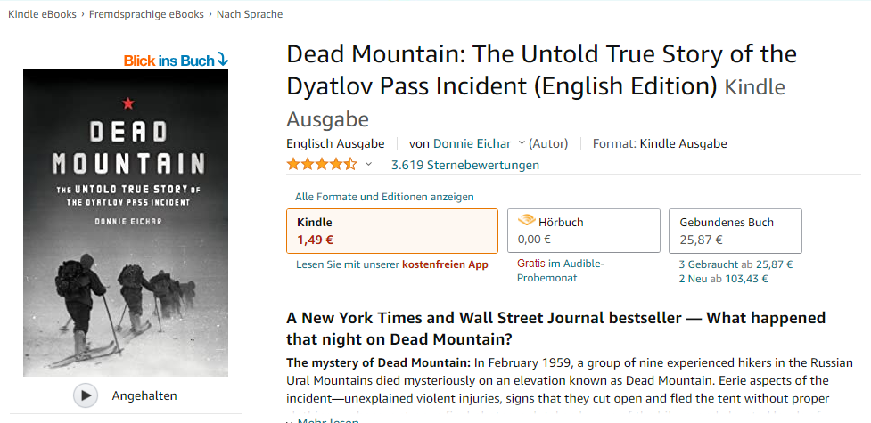Go to Fremdsprachige eBooks breadcrumb
This screenshot has height=423, width=871.
click(146, 14)
